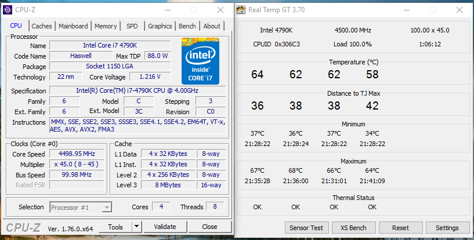Click the Instructions list field

tap(138, 126)
